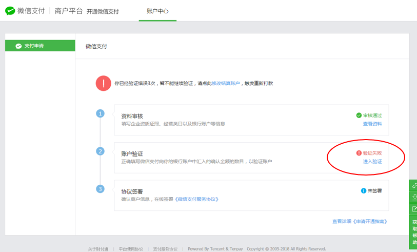Click the step 1 circle marker
The width and height of the screenshot is (417, 252).
point(100,113)
